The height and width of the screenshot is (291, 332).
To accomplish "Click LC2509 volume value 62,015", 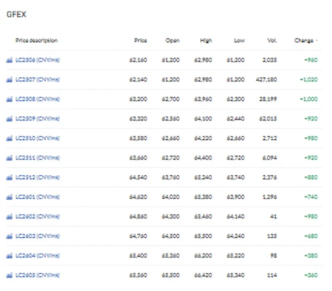I will [268, 118].
